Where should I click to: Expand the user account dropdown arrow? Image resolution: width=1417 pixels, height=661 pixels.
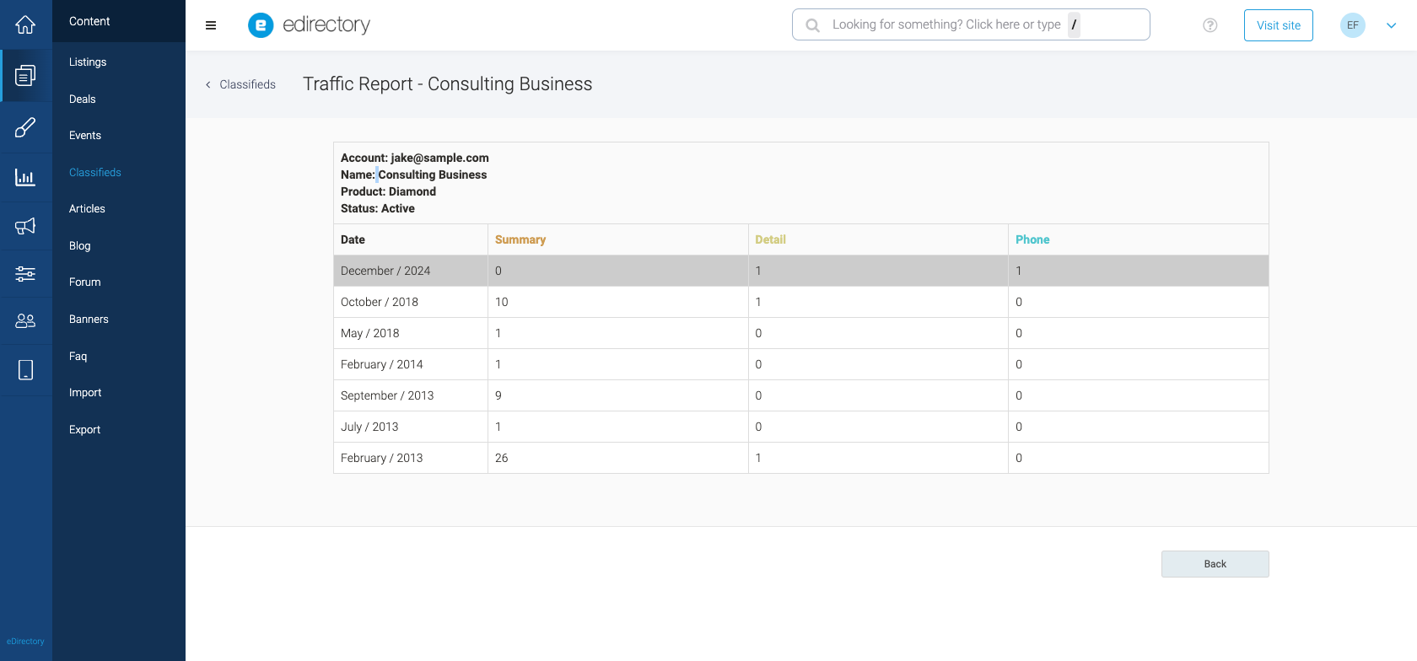pyautogui.click(x=1392, y=25)
